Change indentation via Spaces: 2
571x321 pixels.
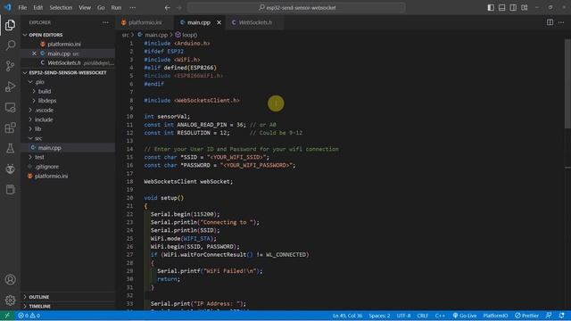click(x=379, y=316)
